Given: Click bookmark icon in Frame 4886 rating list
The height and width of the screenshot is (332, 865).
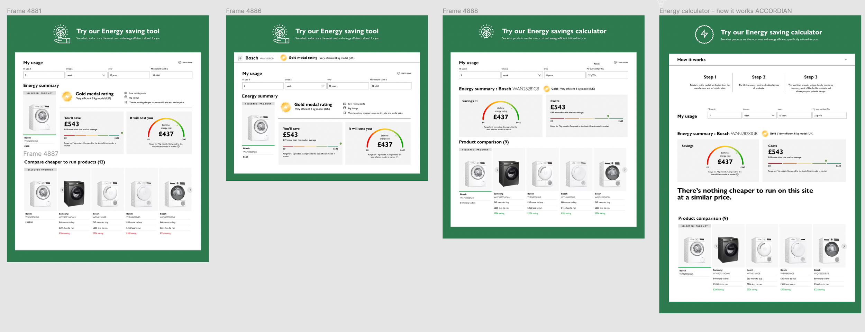Looking at the screenshot, I should 344,113.
